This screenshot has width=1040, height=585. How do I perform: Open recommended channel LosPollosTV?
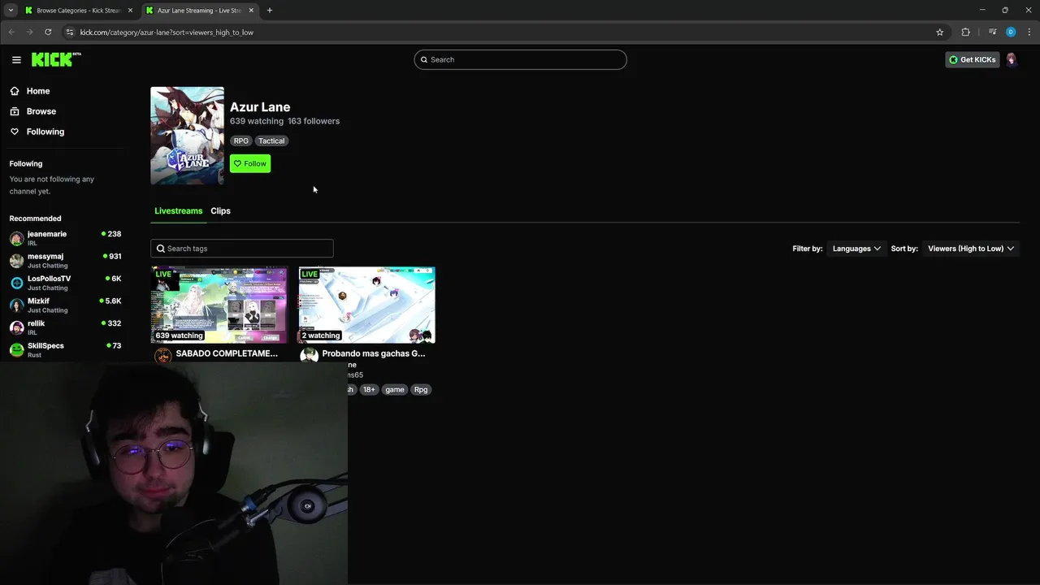[x=65, y=283]
